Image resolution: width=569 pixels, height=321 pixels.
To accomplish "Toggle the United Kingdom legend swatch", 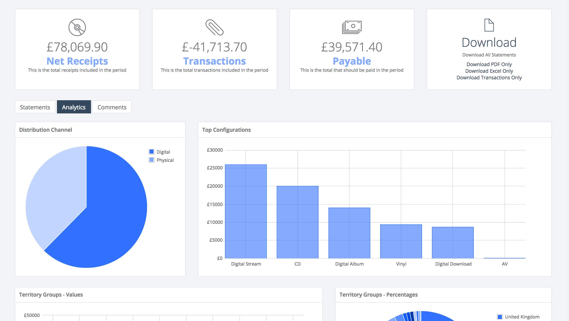I will (x=500, y=317).
